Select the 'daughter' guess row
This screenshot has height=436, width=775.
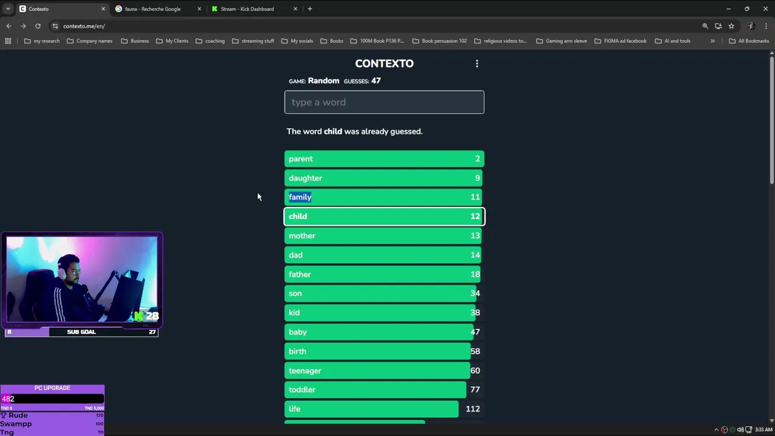(x=384, y=178)
